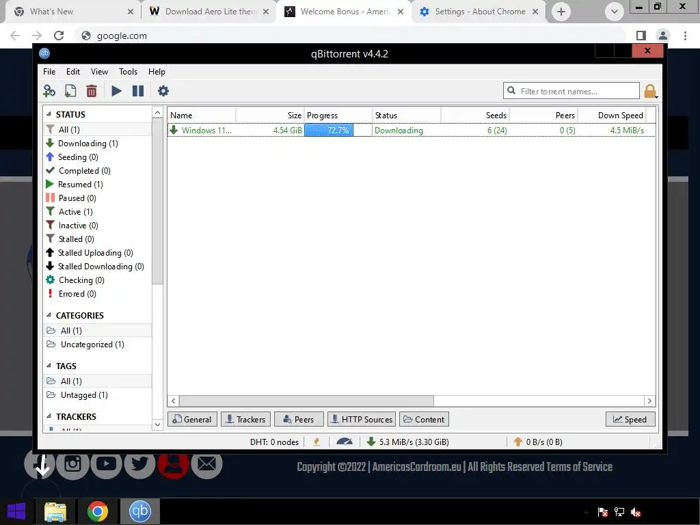Switch to the Trackers tab

click(245, 419)
